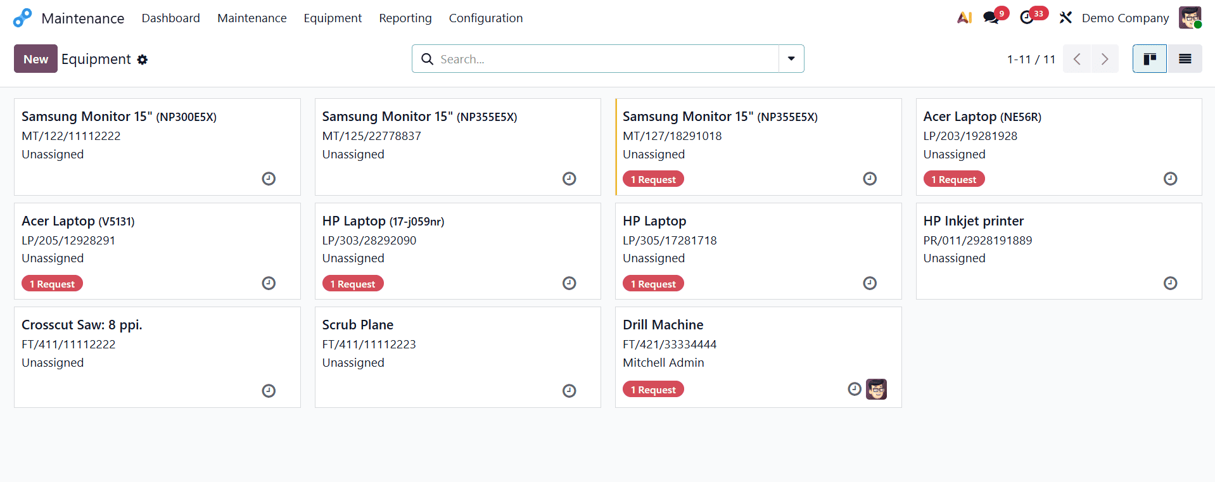This screenshot has height=482, width=1215.
Task: Open activity clock on MT/127/18291018 card
Action: click(x=870, y=179)
